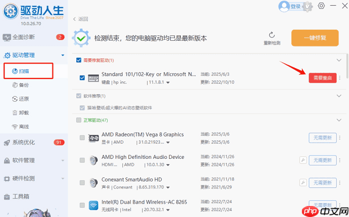Expand the 硬件检测 dropdown arrow
The width and height of the screenshot is (349, 217).
[x=63, y=179]
